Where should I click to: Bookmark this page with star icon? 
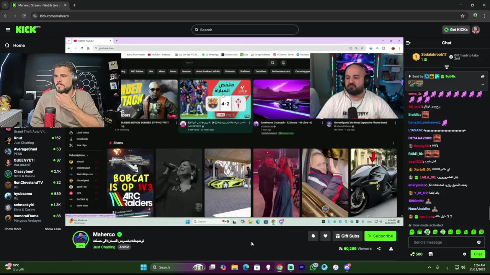[x=462, y=16]
